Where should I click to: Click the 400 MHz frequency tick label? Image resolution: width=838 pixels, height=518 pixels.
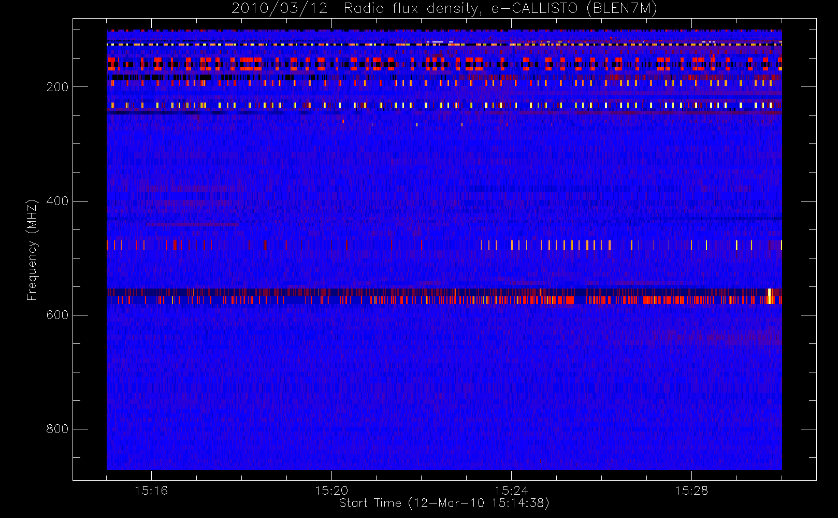57,201
